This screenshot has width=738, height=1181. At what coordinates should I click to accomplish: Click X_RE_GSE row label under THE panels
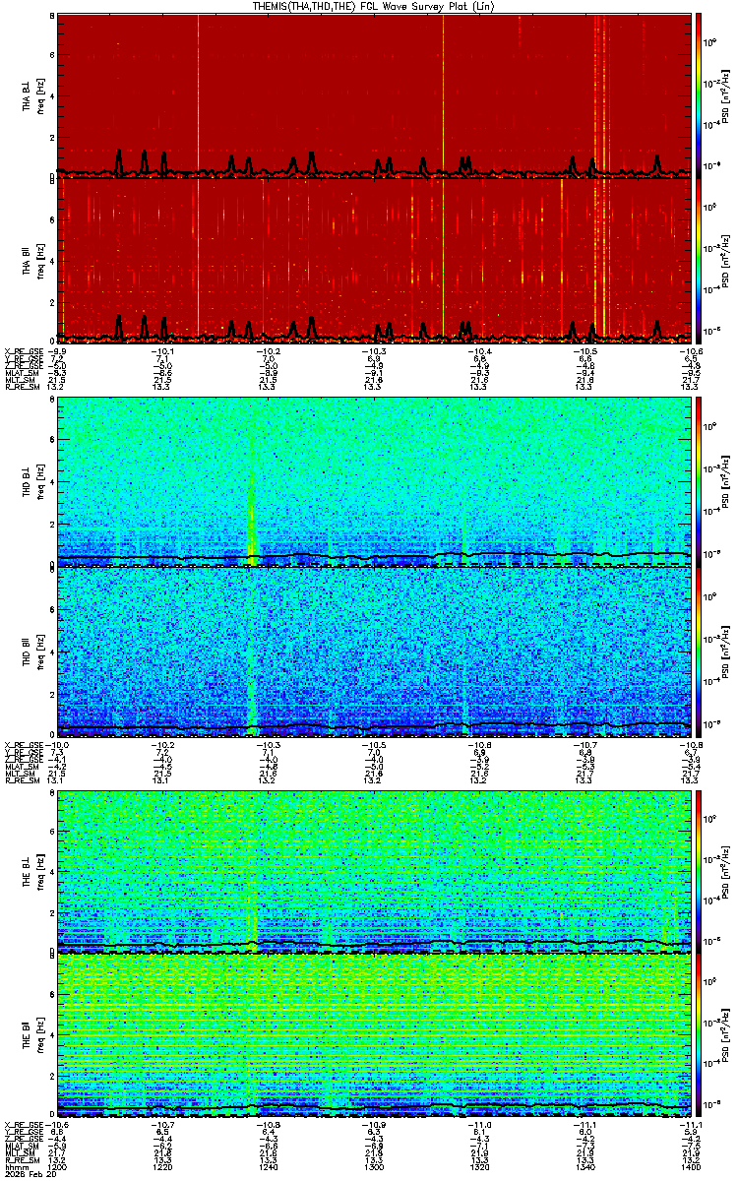pyautogui.click(x=23, y=1126)
